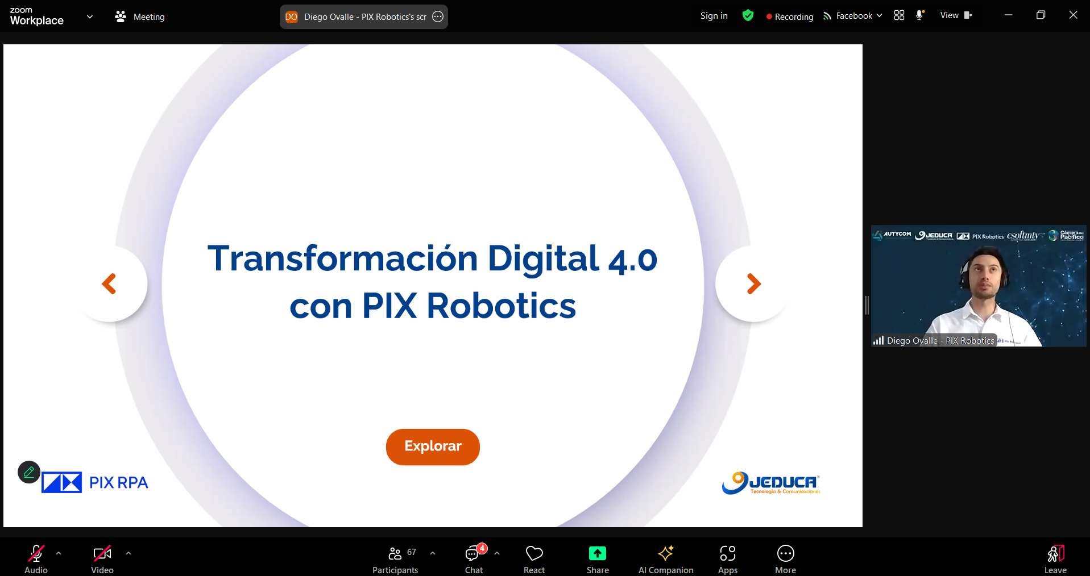Open the green encryption shield info
This screenshot has height=576, width=1090.
pos(748,15)
